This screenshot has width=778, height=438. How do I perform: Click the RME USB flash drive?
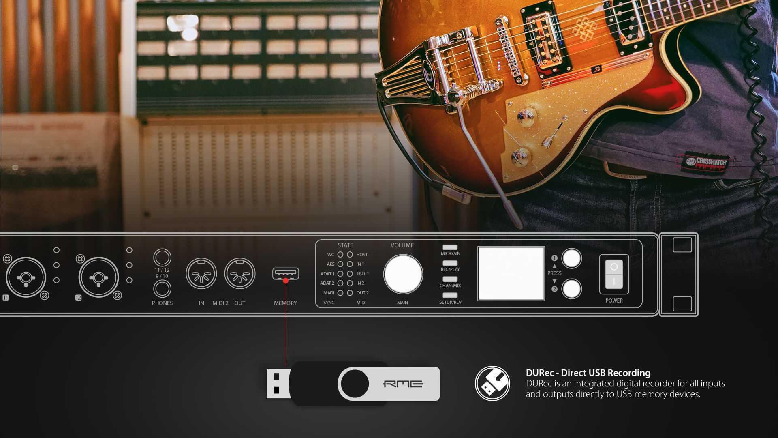point(353,384)
